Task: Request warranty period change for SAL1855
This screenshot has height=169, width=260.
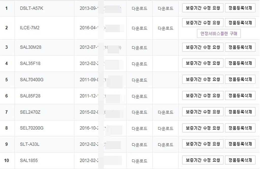Action: tap(203, 160)
